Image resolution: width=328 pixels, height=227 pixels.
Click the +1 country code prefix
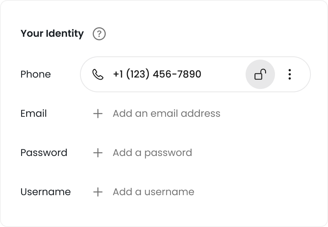(118, 74)
